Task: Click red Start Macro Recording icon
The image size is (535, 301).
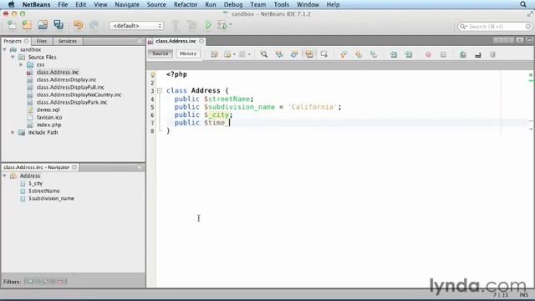Action: pyautogui.click(x=428, y=54)
